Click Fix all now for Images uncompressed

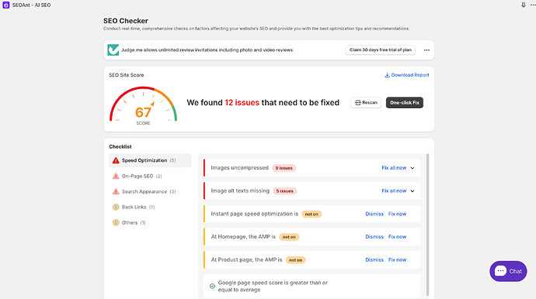(394, 168)
